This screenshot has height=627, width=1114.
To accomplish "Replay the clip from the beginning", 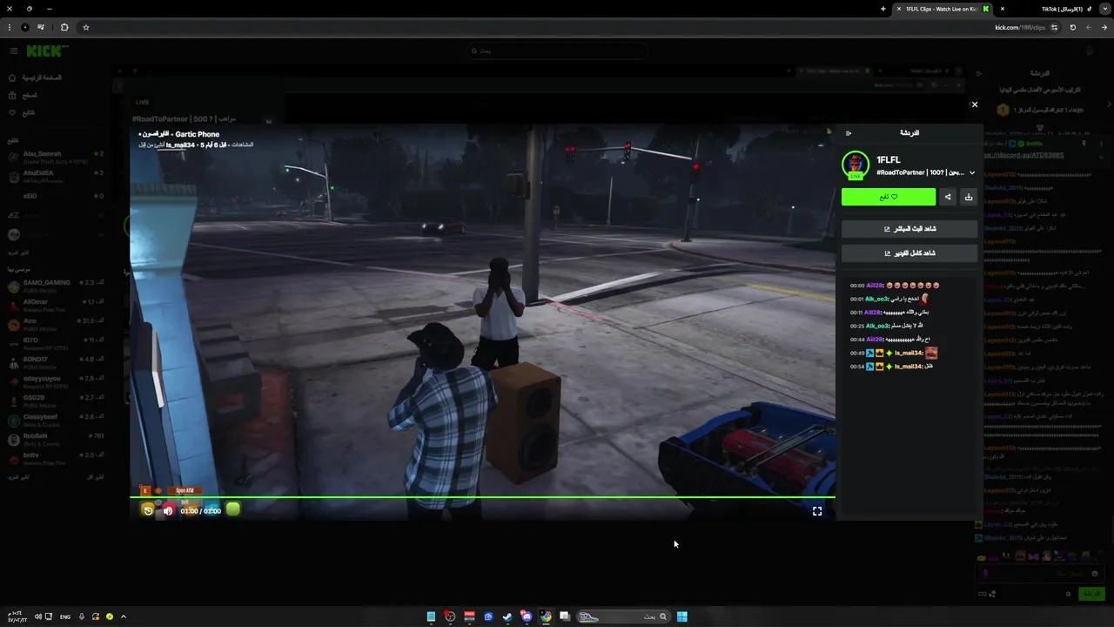I will coord(148,510).
